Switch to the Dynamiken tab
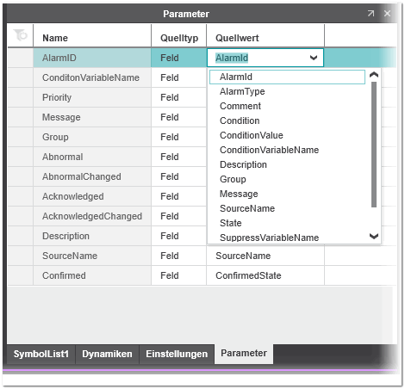The width and height of the screenshot is (405, 389). coord(107,354)
